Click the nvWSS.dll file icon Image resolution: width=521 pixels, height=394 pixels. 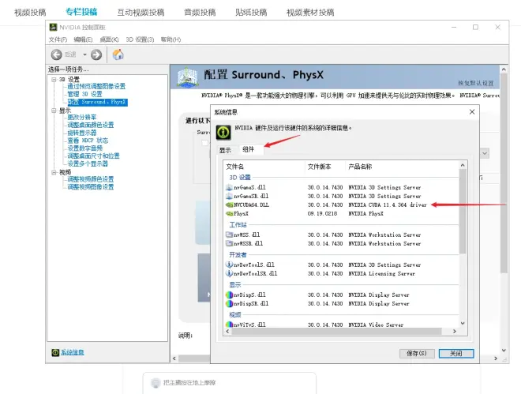pyautogui.click(x=229, y=235)
